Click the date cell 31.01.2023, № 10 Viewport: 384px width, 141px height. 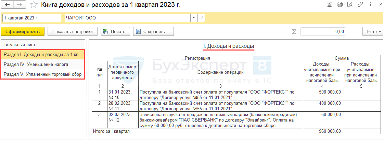pyautogui.click(x=123, y=94)
